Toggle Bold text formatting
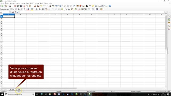 (x=19, y=9)
